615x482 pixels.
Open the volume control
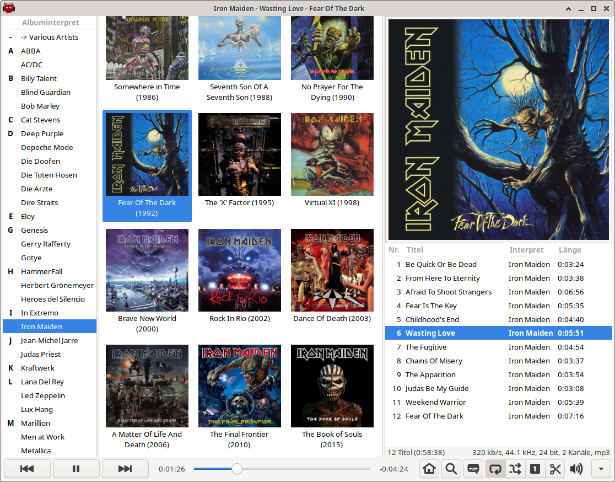576,469
